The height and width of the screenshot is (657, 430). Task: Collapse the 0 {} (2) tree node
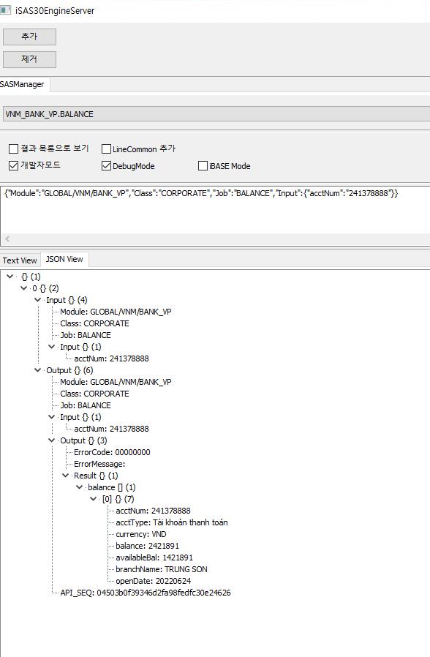point(24,288)
